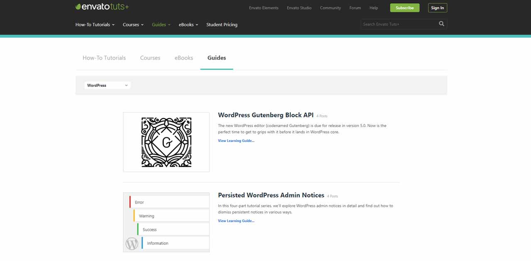Click the Envato Tuts+ logo
Image resolution: width=531 pixels, height=261 pixels.
102,7
